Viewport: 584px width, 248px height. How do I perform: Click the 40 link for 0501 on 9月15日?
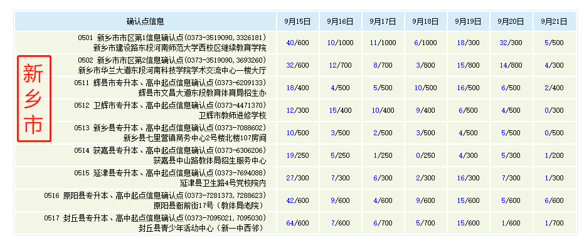point(290,43)
